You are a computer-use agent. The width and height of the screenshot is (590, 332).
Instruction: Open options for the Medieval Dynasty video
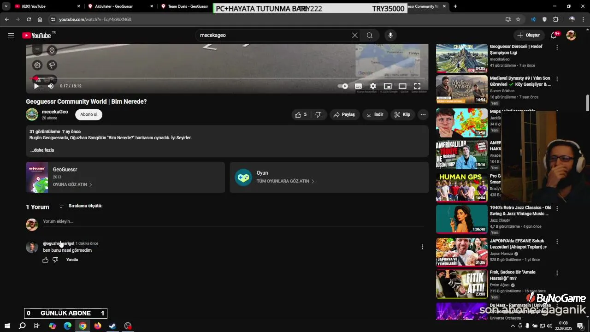tap(557, 79)
